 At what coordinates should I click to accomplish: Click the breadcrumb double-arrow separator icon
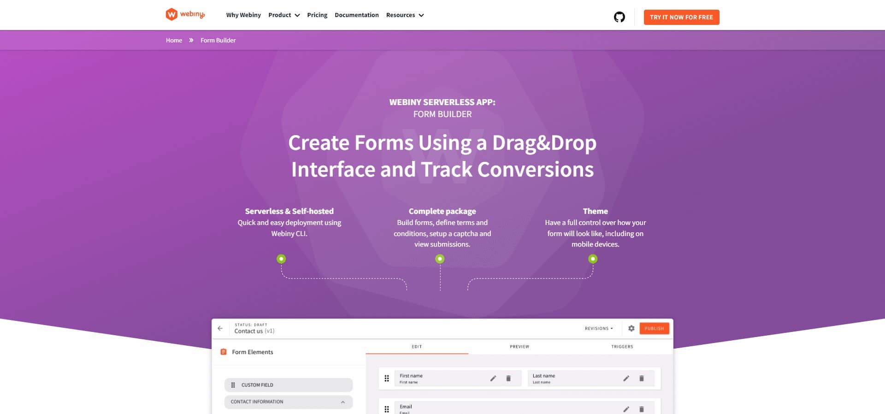(191, 40)
